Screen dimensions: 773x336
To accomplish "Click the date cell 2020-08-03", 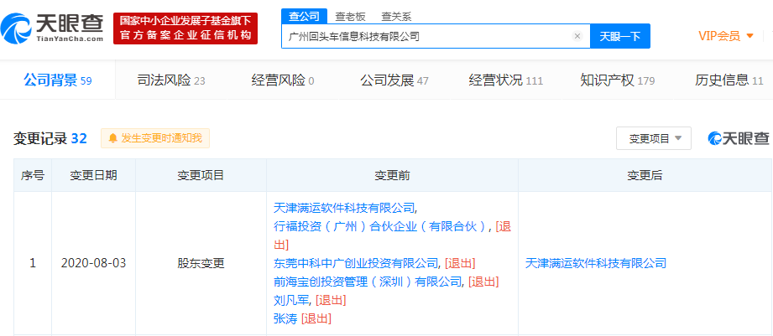I will pyautogui.click(x=93, y=263).
